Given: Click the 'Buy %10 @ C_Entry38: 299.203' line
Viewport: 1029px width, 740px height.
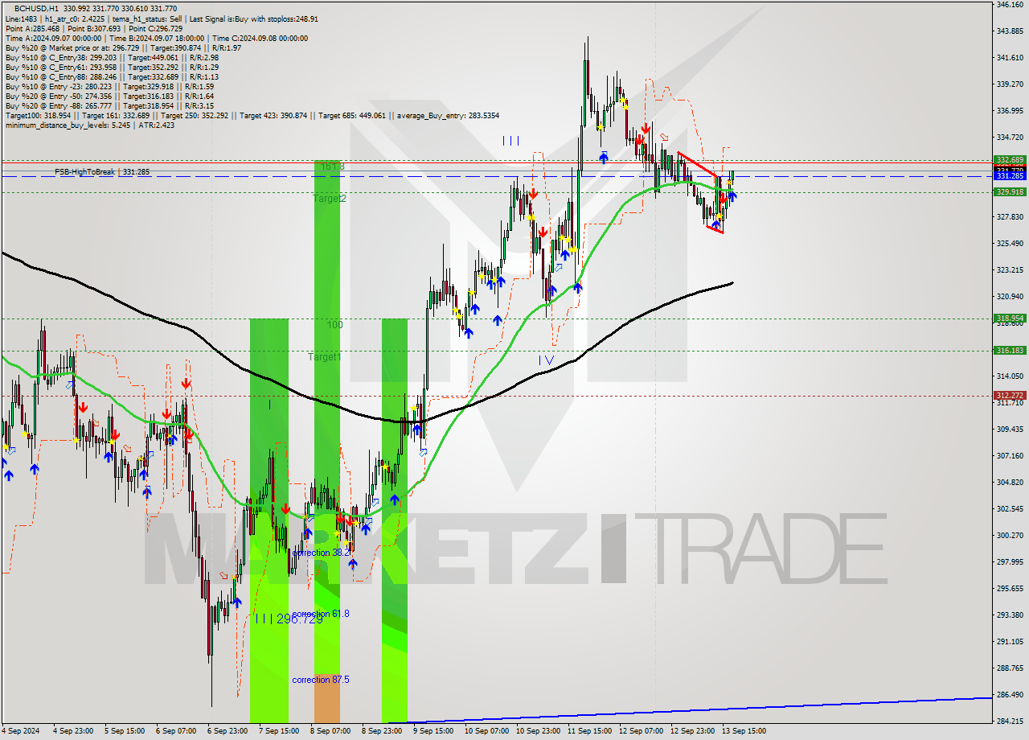Looking at the screenshot, I should click(x=112, y=57).
